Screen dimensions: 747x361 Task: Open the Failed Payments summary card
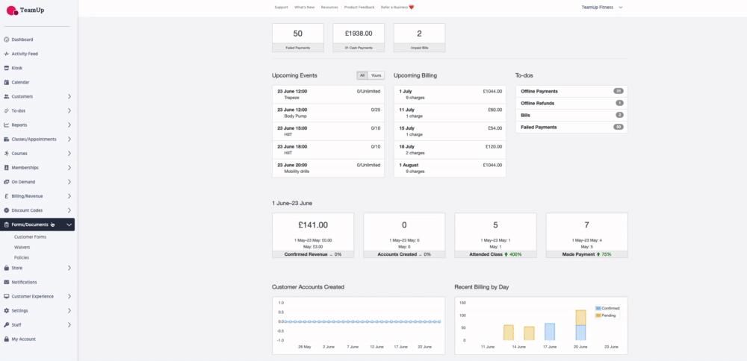(297, 37)
